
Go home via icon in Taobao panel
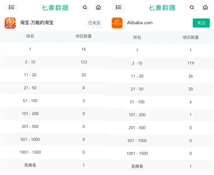(x=98, y=7)
